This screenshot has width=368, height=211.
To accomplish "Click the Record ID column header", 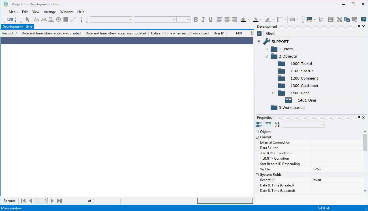I will [10, 33].
